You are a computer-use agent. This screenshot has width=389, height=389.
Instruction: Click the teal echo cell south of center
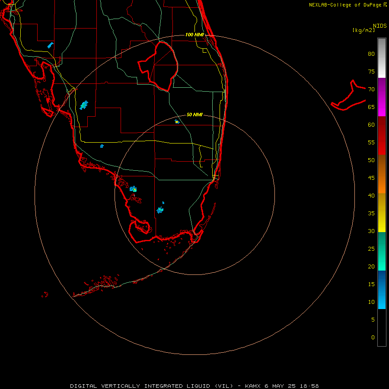160,210
